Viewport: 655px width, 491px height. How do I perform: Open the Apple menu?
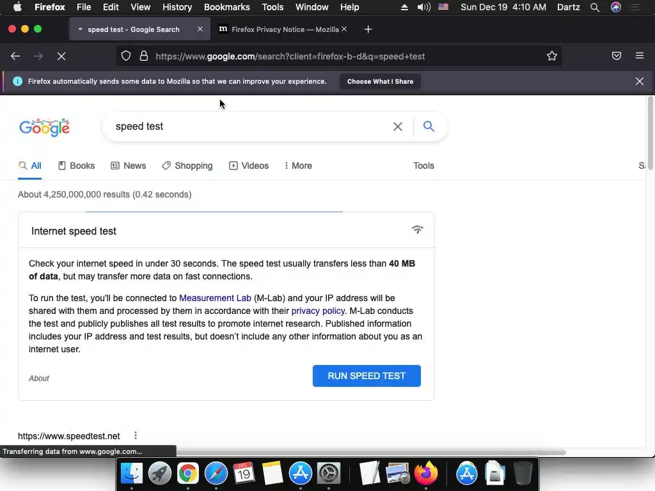tap(17, 7)
